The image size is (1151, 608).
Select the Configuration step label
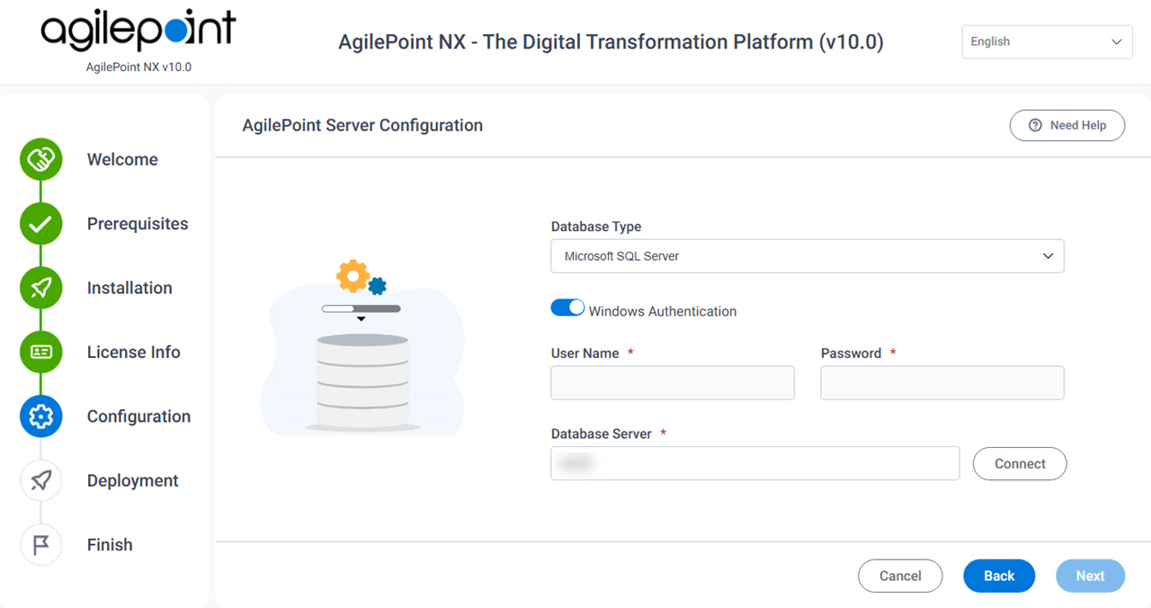click(x=138, y=416)
